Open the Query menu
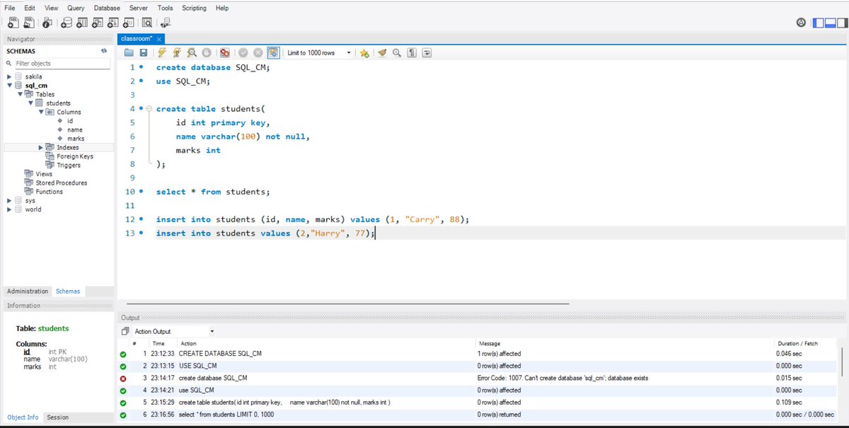Image resolution: width=849 pixels, height=428 pixels. (76, 8)
